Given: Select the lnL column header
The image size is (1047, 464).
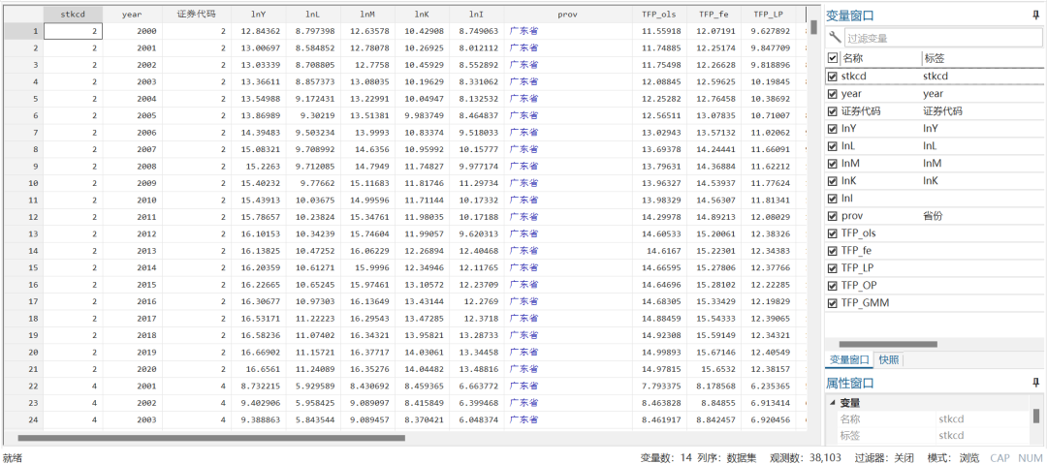Looking at the screenshot, I should point(312,14).
